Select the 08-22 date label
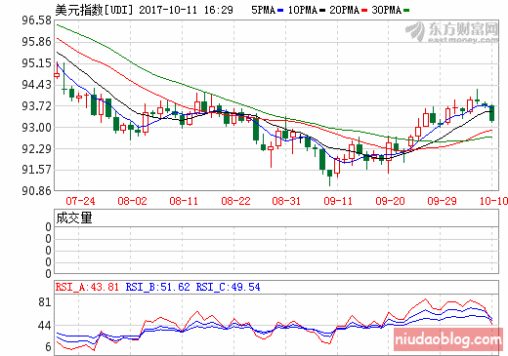 click(x=235, y=201)
